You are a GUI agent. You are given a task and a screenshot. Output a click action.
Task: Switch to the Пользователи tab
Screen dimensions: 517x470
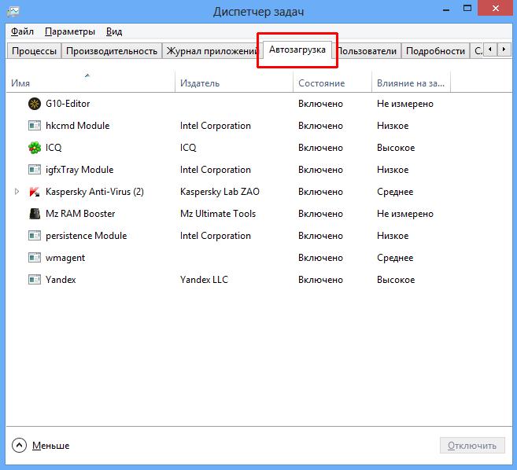367,51
